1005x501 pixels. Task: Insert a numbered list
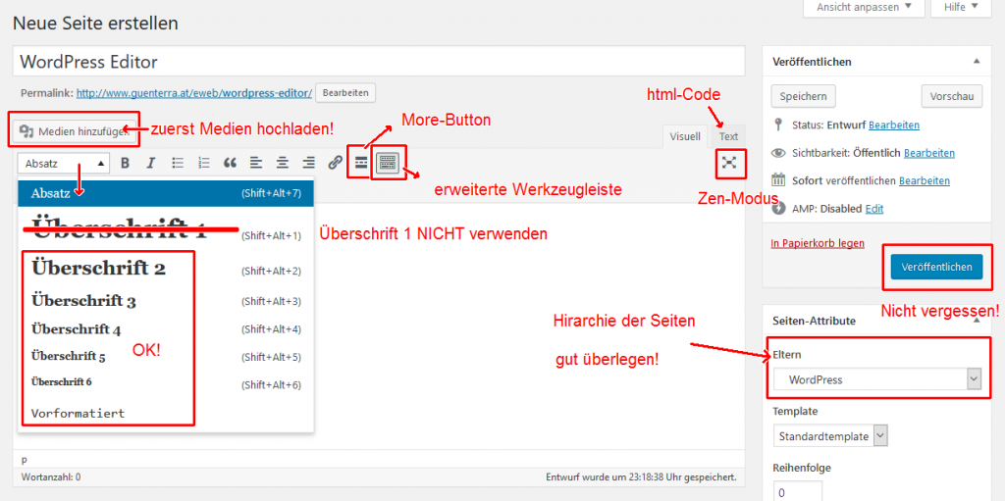[204, 164]
